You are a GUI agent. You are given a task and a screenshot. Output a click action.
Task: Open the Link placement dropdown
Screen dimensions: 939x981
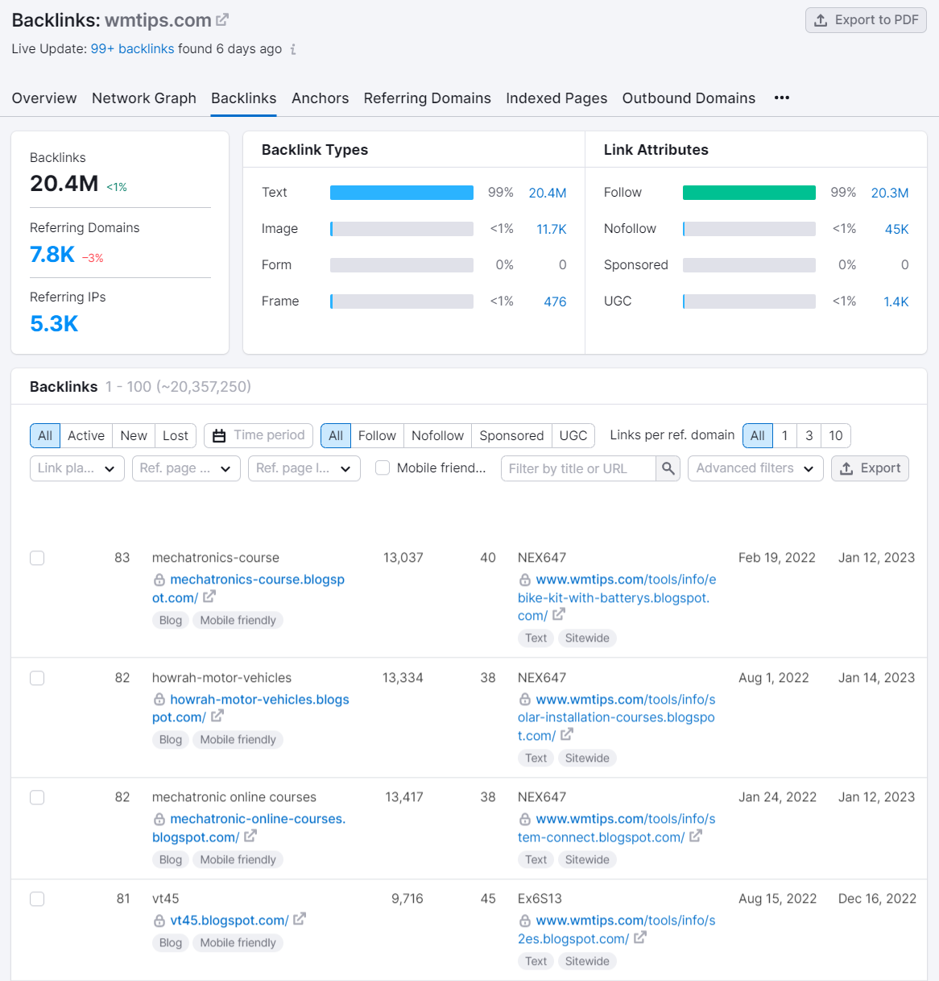[x=77, y=468]
